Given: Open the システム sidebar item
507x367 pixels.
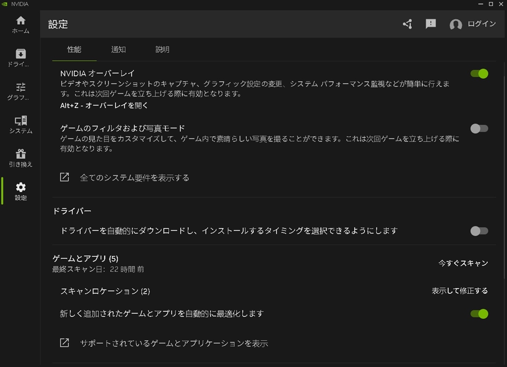Looking at the screenshot, I should click(x=20, y=125).
